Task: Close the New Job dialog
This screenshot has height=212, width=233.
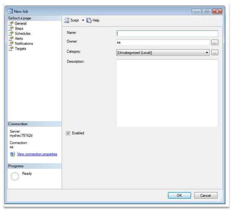Action: [x=217, y=11]
